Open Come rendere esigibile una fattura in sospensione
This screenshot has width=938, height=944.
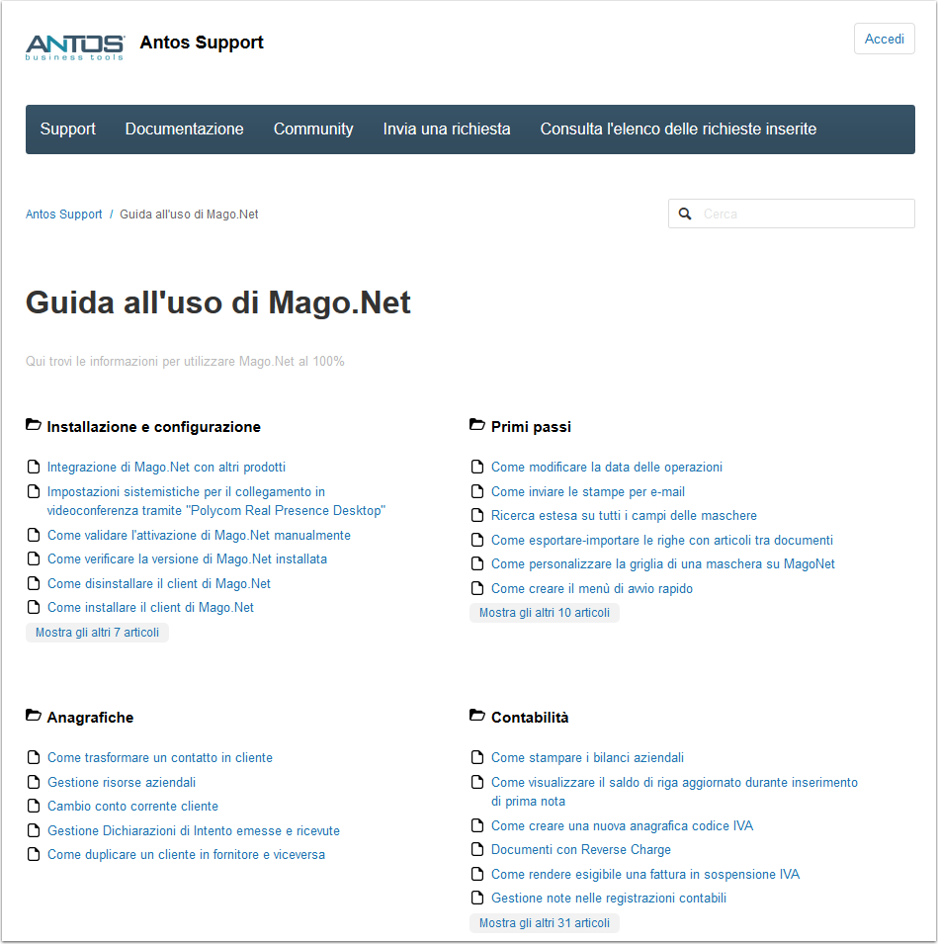(x=645, y=874)
